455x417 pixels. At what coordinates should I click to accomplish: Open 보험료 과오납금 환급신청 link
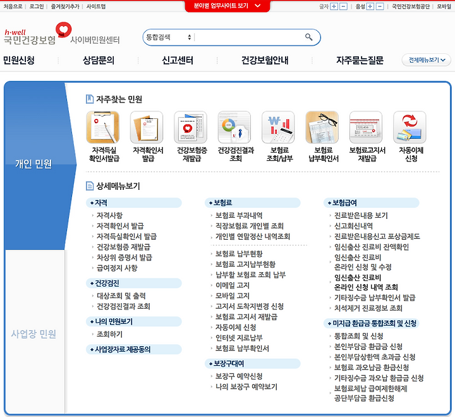click(x=372, y=367)
